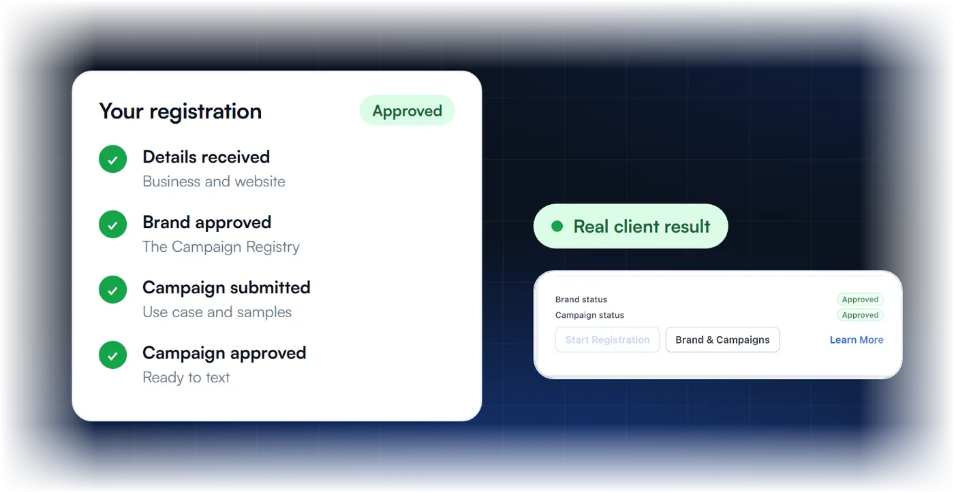954x492 pixels.
Task: Select the Campaign submitted step title
Action: pos(226,288)
